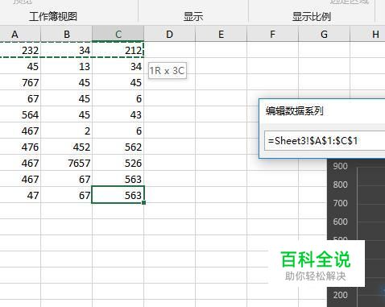Select the cell containing 43
This screenshot has height=307, width=385.
coord(118,114)
